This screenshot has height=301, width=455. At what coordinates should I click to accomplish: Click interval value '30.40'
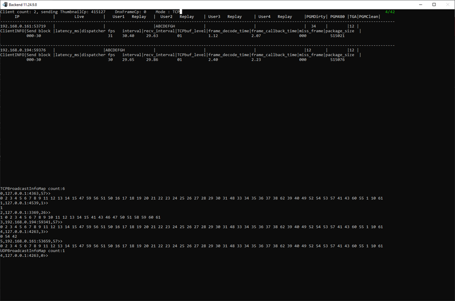128,36
